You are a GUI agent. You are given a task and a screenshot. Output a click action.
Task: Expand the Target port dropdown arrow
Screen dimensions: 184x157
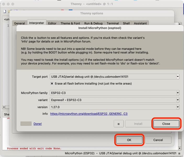tap(178, 77)
